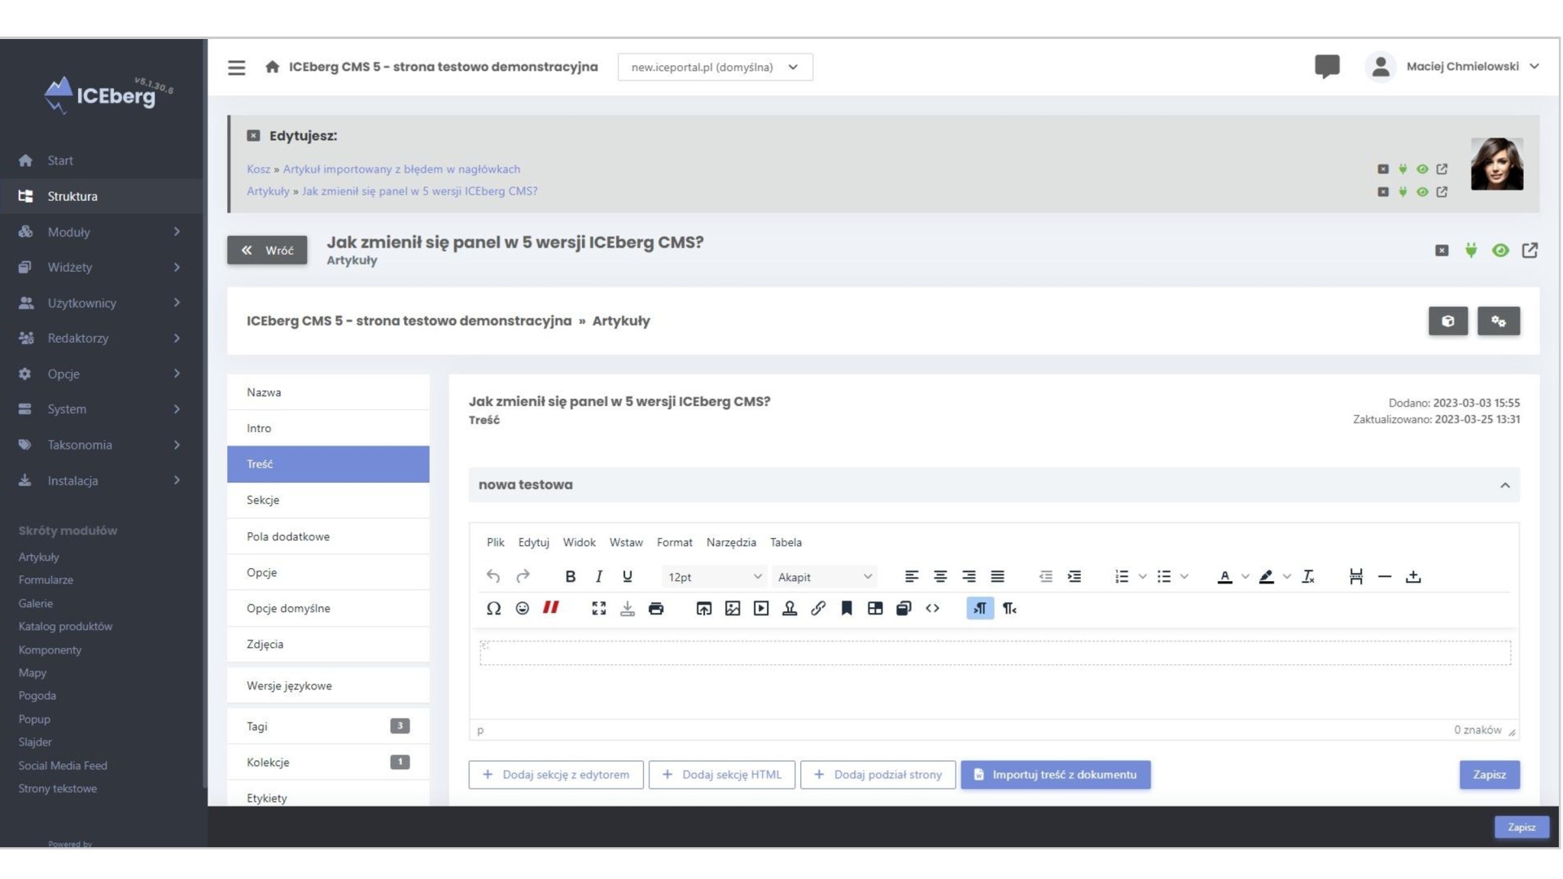Toggle underline formatting
The image size is (1563, 879).
627,576
